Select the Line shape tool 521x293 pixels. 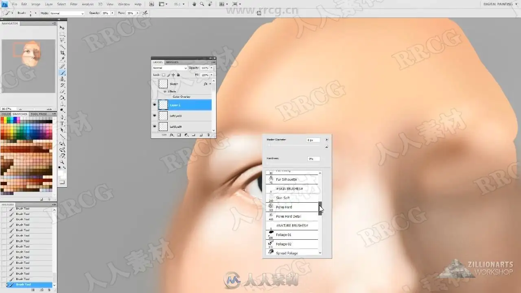(x=62, y=137)
